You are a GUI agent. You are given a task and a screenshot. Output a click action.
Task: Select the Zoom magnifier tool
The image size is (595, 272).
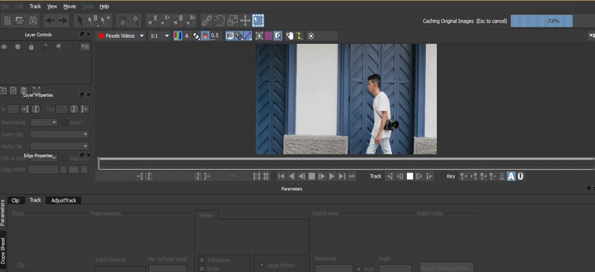pyautogui.click(x=136, y=21)
